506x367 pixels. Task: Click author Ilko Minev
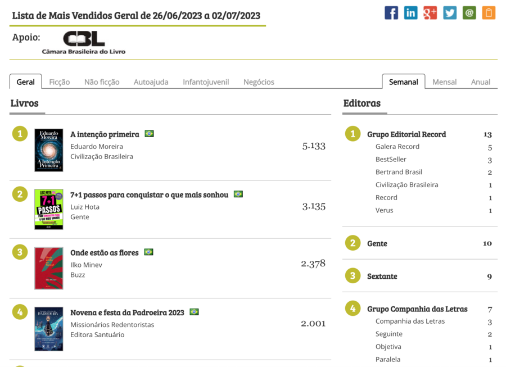(86, 265)
